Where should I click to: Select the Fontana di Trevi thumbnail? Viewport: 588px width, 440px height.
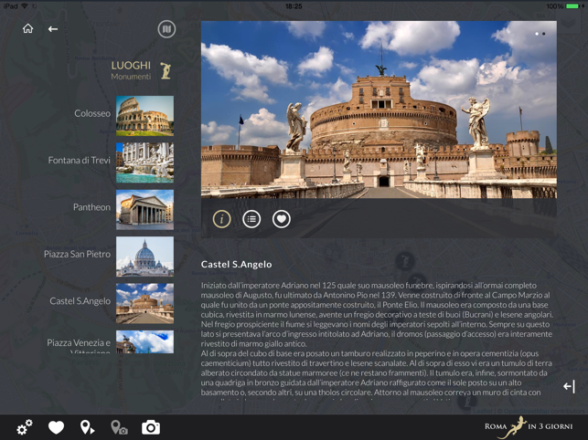pos(144,162)
